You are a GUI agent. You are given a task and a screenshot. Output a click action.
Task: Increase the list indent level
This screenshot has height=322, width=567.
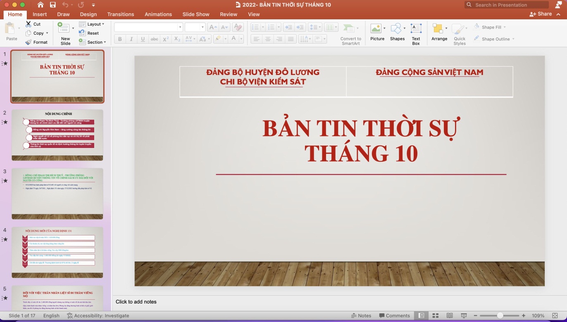click(x=300, y=27)
